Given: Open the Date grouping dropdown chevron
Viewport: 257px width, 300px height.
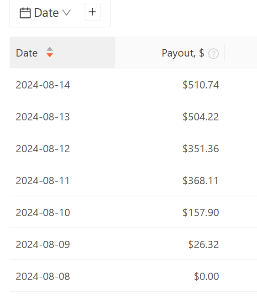Looking at the screenshot, I should pos(67,13).
